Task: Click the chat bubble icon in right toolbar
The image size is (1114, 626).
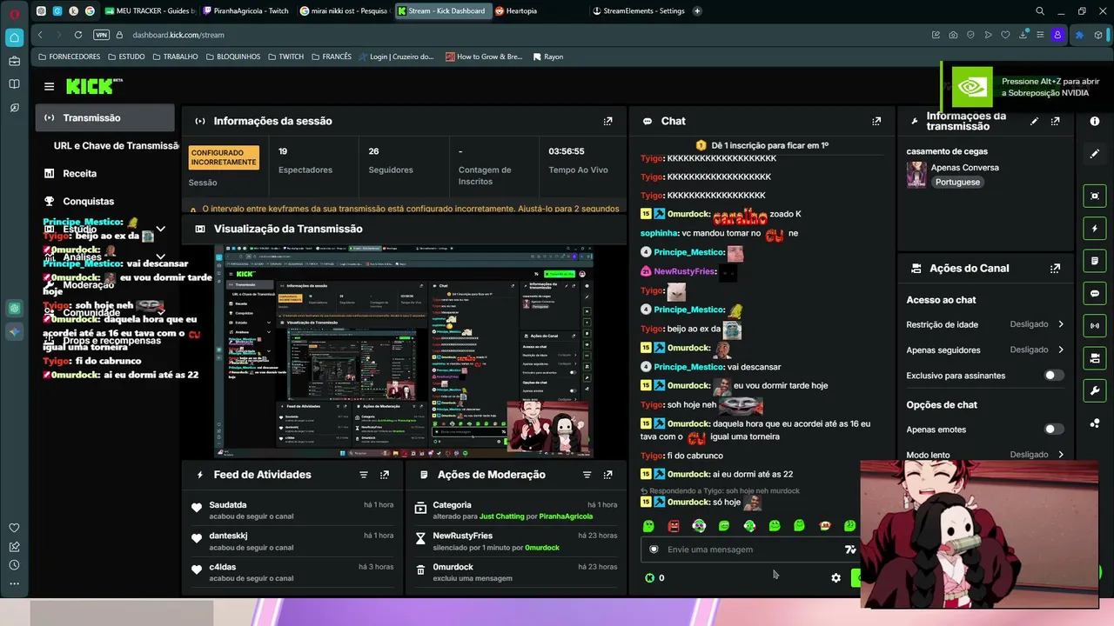Action: point(1095,294)
